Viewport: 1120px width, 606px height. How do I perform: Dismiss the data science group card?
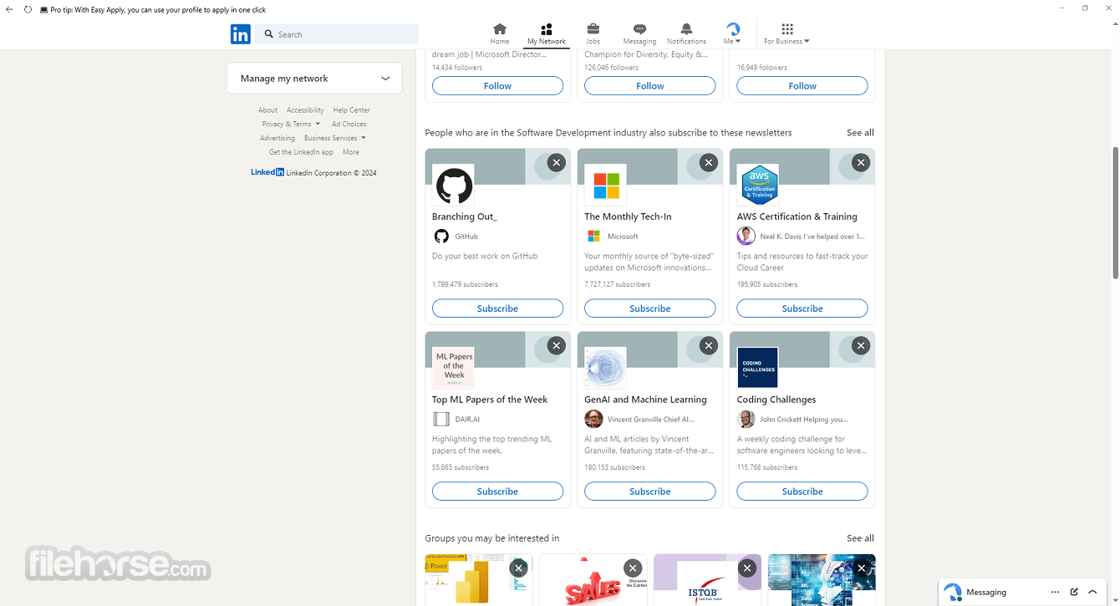coord(862,568)
